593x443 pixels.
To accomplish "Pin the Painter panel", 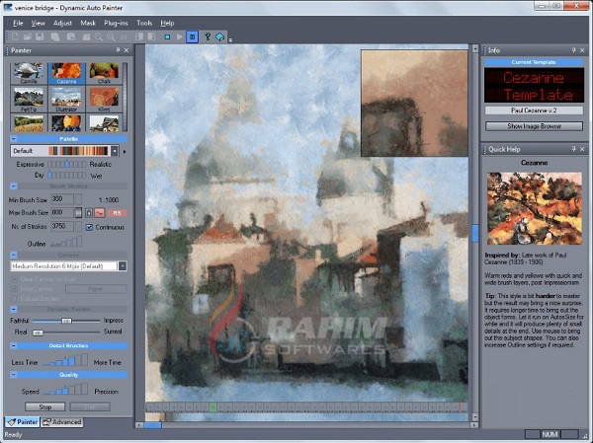I will 118,50.
